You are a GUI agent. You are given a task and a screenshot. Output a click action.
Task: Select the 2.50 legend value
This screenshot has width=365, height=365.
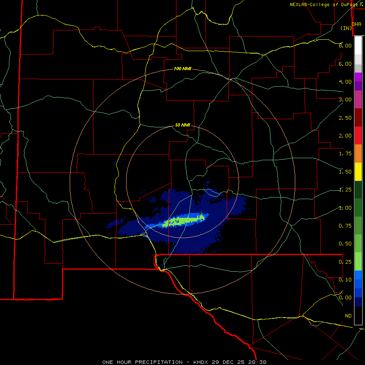click(x=345, y=118)
